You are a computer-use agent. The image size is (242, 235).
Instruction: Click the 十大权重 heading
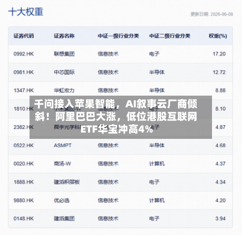pyautogui.click(x=26, y=12)
